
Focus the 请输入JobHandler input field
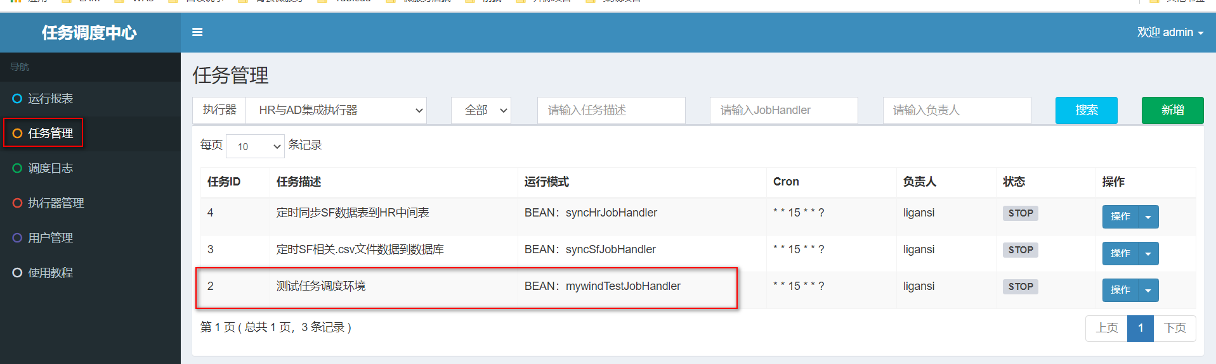(x=784, y=110)
